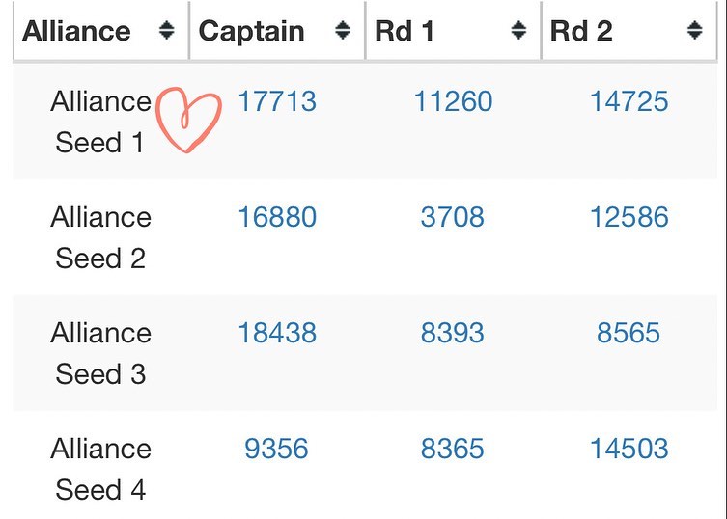
Task: Open captain team 9356 link
Action: (276, 449)
